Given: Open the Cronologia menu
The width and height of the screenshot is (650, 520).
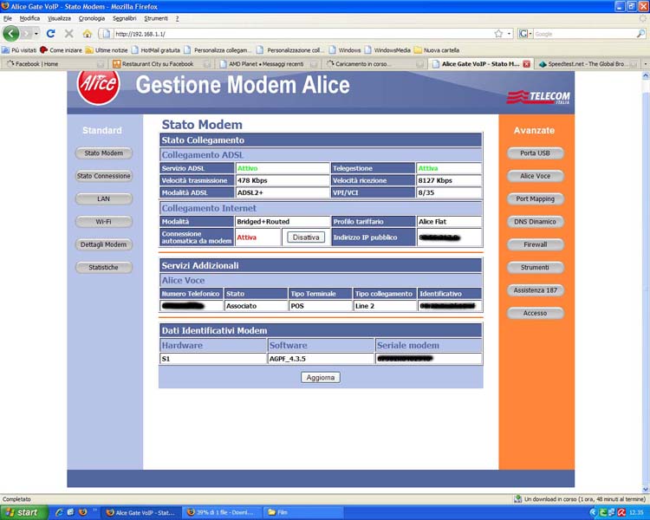Looking at the screenshot, I should (92, 19).
